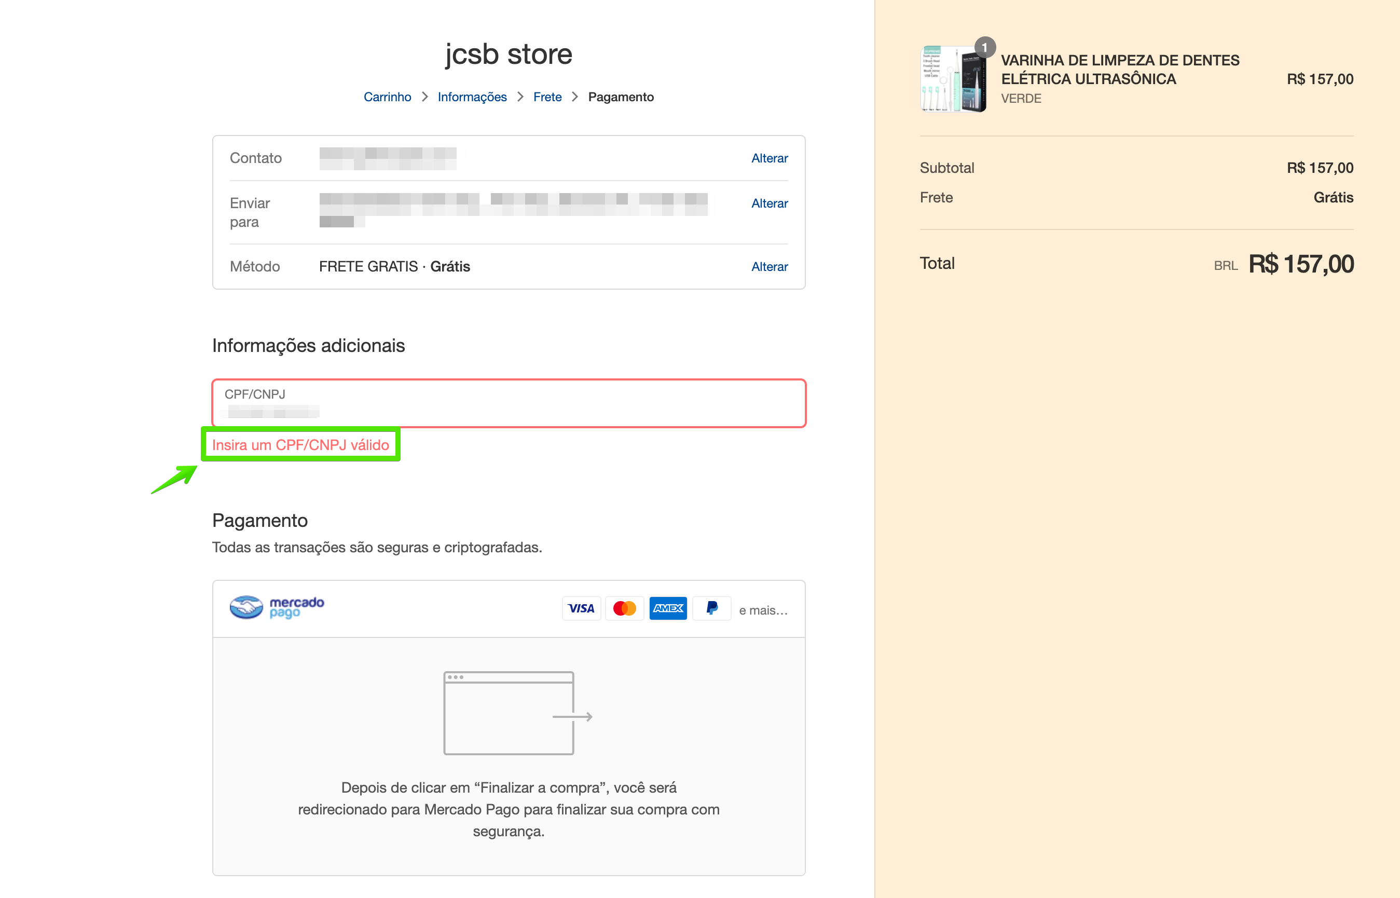Image resolution: width=1400 pixels, height=898 pixels.
Task: Click the Pagamento breadcrumb item
Action: click(x=620, y=97)
